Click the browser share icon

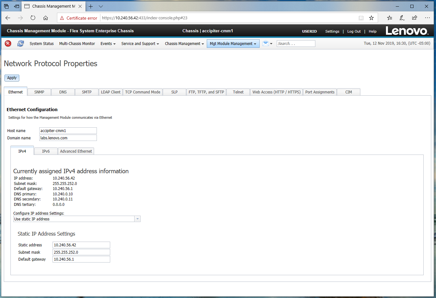414,18
